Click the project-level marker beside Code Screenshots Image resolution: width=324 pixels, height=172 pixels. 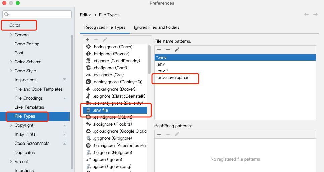pyautogui.click(x=64, y=144)
